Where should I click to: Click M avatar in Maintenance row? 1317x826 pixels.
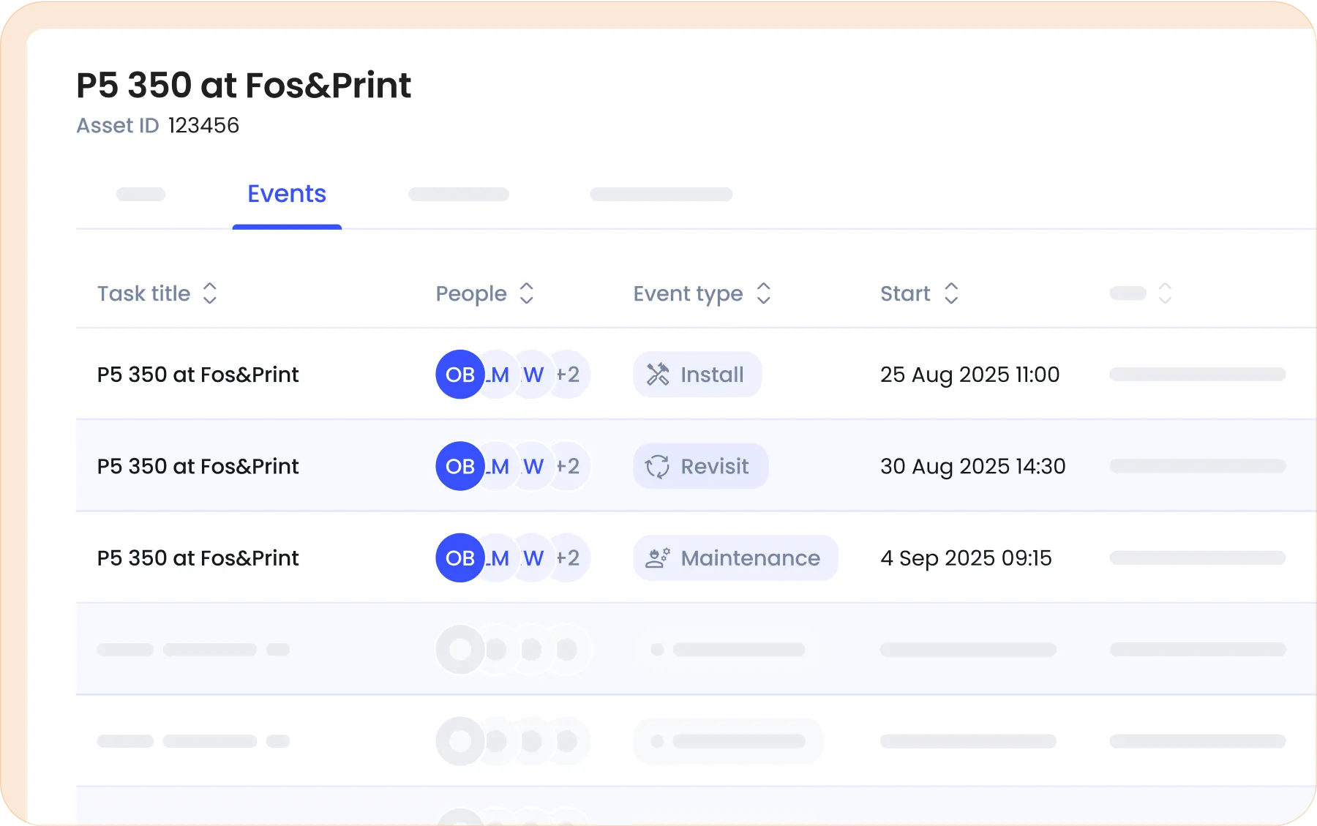(500, 558)
